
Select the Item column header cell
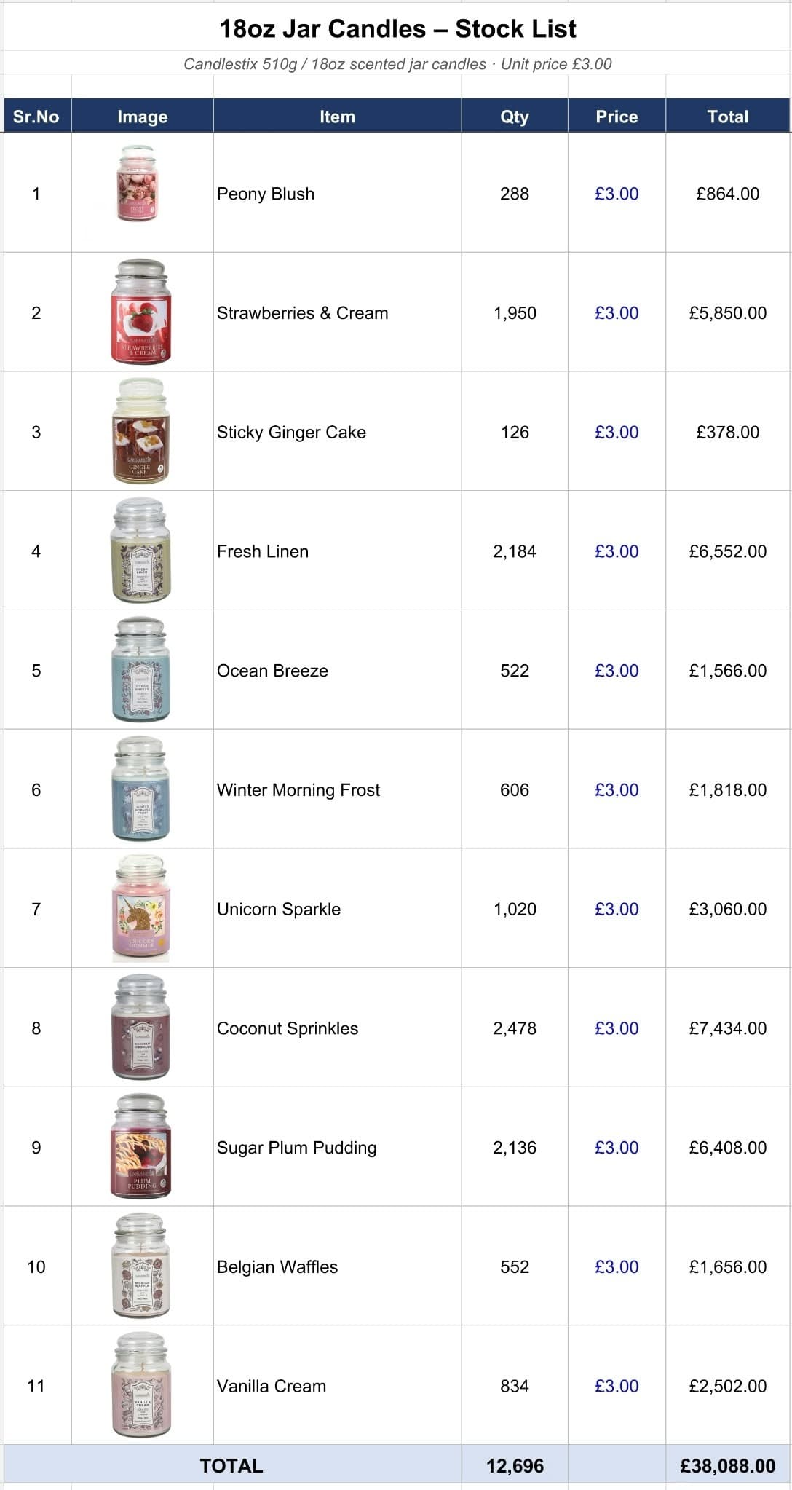click(337, 117)
